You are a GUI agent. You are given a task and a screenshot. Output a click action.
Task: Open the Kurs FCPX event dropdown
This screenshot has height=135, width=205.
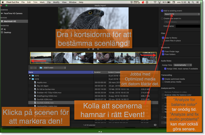(x=182, y=14)
